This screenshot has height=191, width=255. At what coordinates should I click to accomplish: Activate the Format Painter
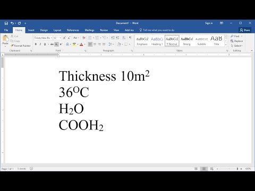pyautogui.click(x=21, y=46)
